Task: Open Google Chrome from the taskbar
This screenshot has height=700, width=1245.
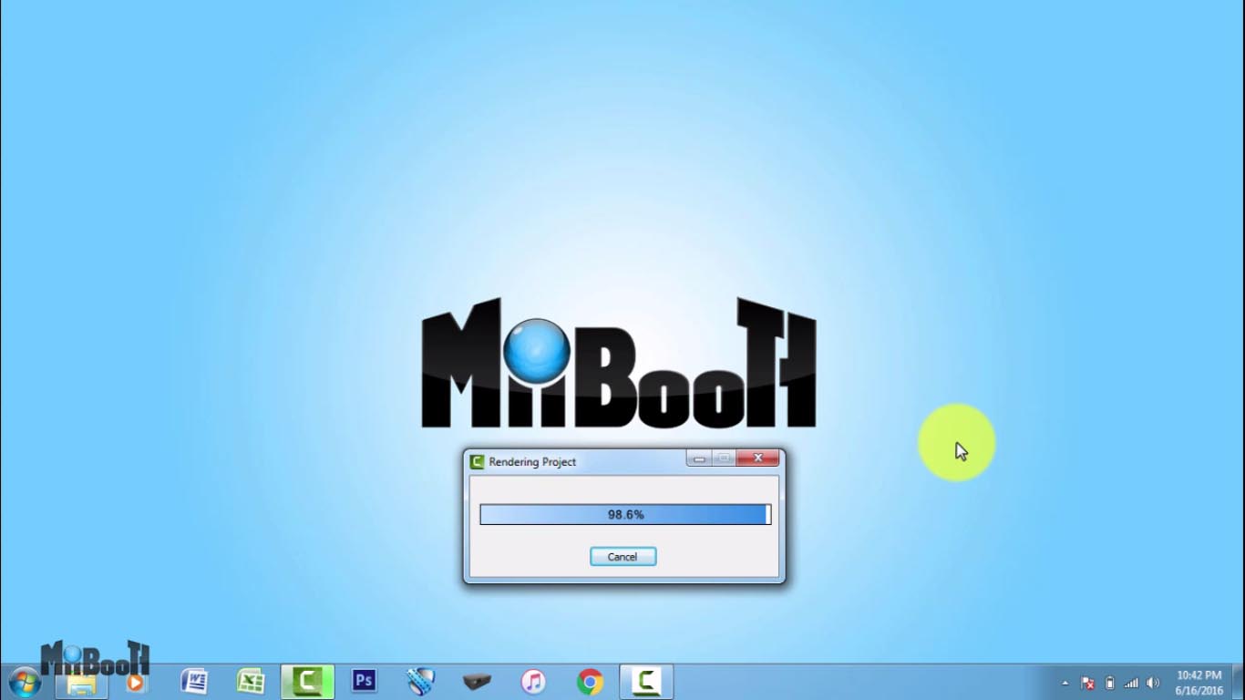Action: click(x=590, y=682)
